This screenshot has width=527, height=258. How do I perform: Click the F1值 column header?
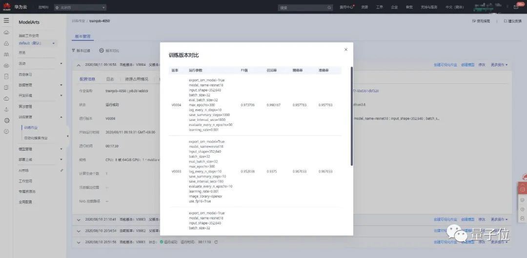pyautogui.click(x=244, y=71)
